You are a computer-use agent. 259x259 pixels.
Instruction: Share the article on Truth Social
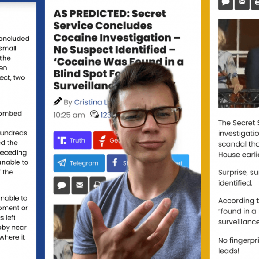(x=72, y=140)
